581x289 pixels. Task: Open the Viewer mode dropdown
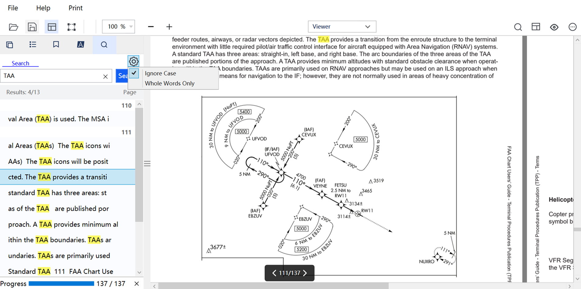pos(342,26)
